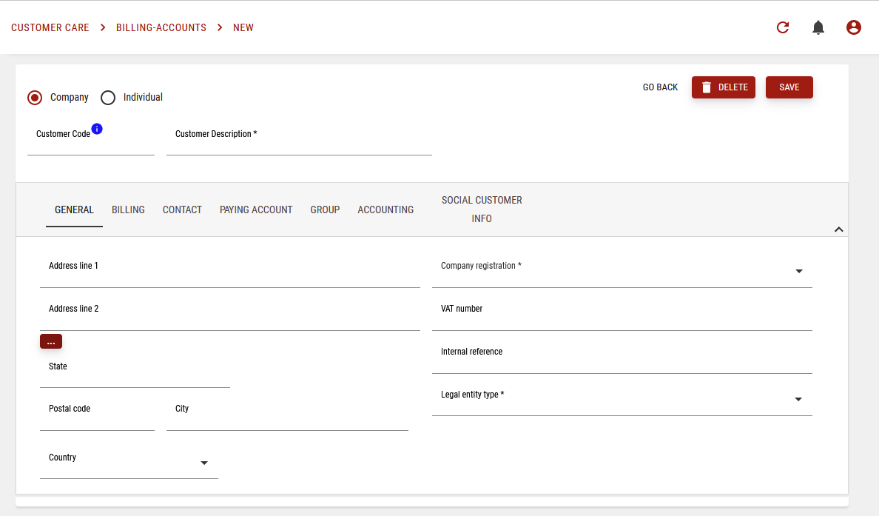Click Go Back
Image resolution: width=879 pixels, height=516 pixels.
click(660, 87)
